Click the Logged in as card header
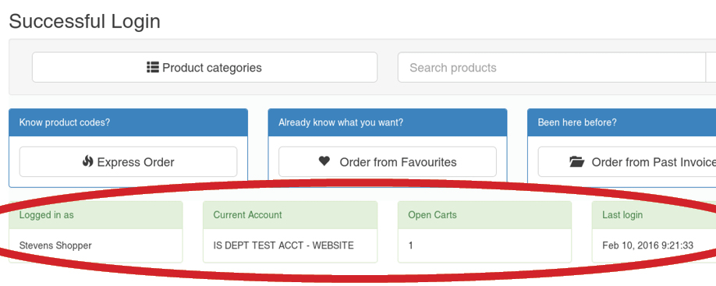Image resolution: width=716 pixels, height=286 pixels. 96,215
